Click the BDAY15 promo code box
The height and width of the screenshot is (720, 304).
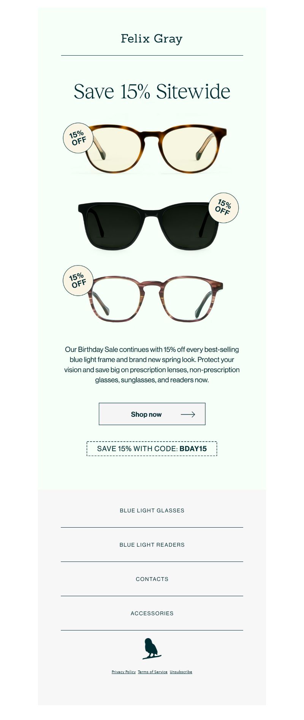point(152,449)
